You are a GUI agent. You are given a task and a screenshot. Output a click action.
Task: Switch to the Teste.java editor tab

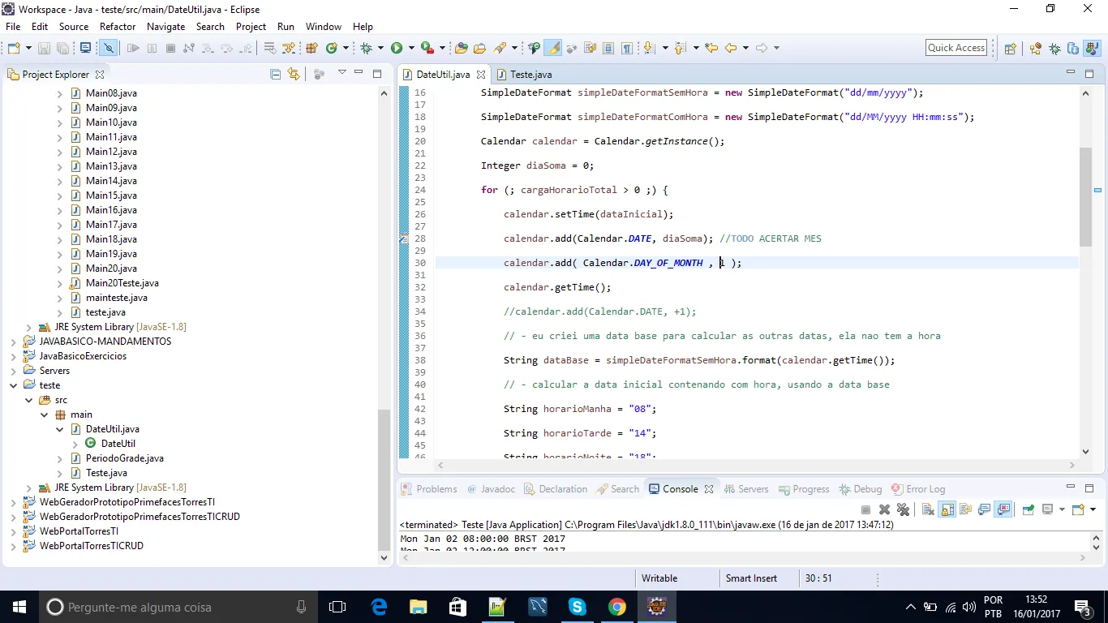pyautogui.click(x=530, y=75)
